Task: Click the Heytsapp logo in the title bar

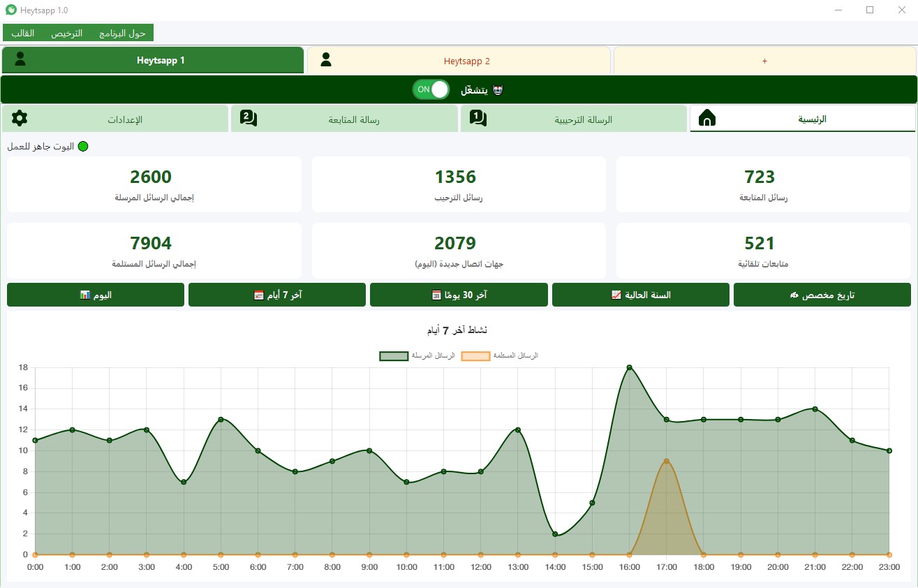Action: 10,10
